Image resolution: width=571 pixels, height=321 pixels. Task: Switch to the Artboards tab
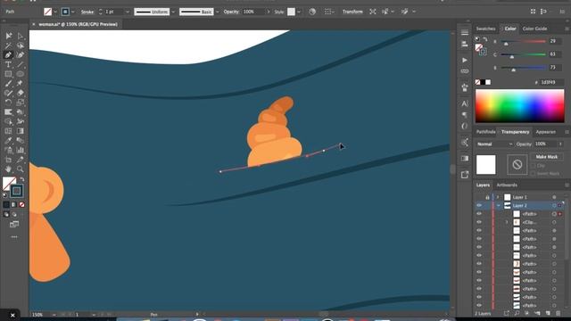tap(507, 185)
